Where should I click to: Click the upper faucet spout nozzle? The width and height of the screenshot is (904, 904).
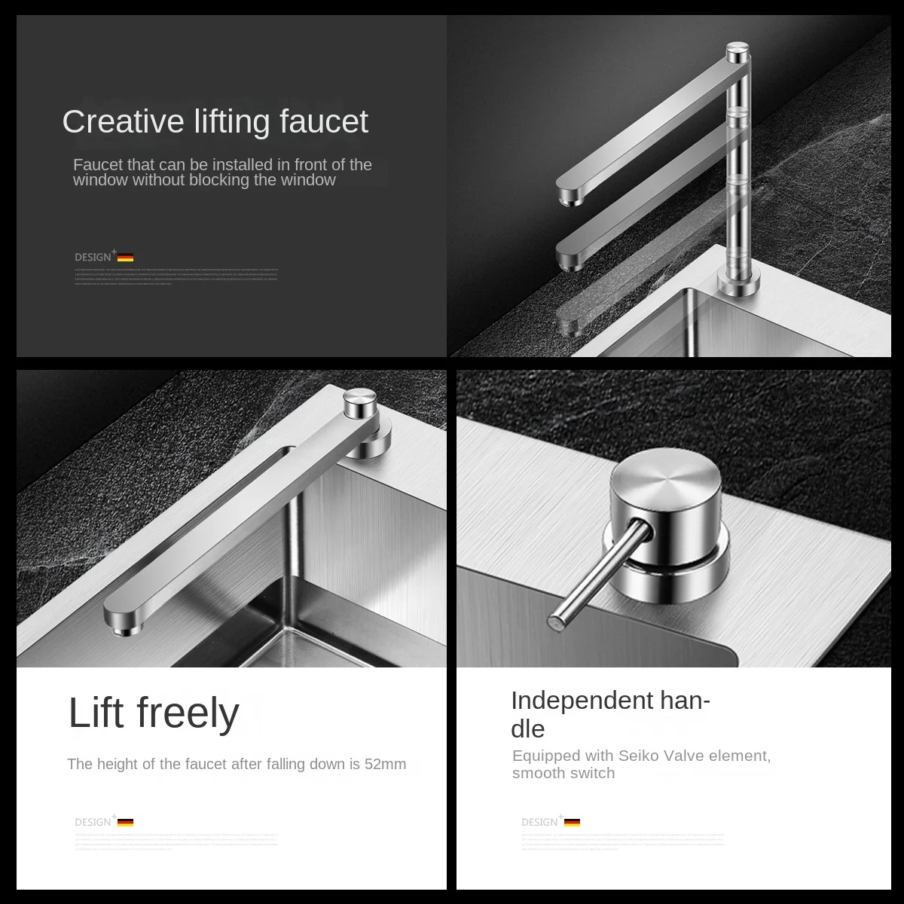tap(570, 198)
